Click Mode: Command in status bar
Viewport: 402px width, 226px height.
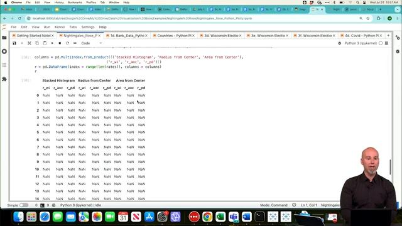click(274, 205)
